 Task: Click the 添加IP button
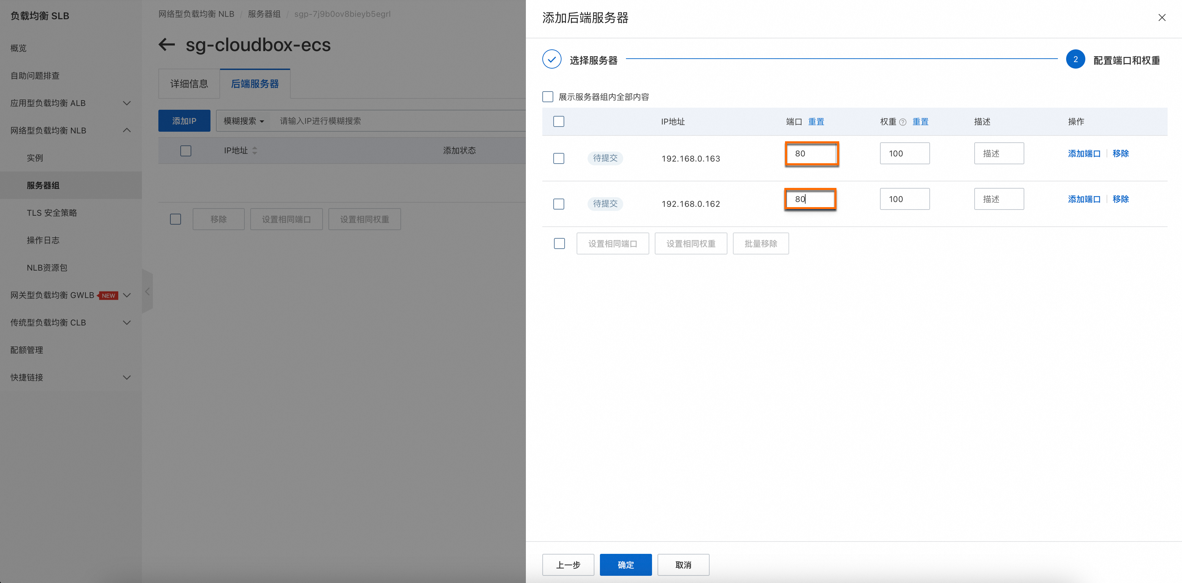[184, 121]
